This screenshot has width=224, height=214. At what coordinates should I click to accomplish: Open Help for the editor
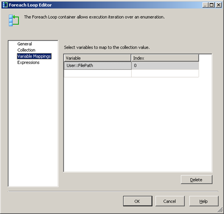pyautogui.click(x=204, y=201)
